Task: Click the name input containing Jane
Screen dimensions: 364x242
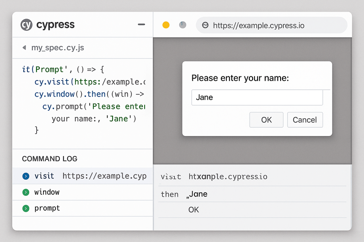Action: click(x=257, y=97)
